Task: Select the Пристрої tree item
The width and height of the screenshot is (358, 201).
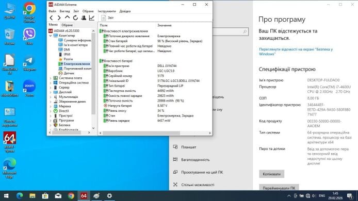Action: (63, 115)
